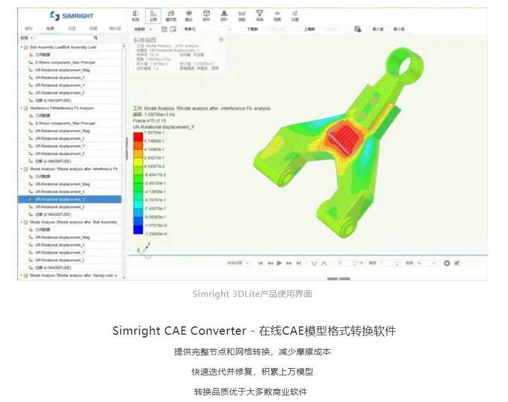
Task: Select the 云图 contour plot tool
Action: pyautogui.click(x=153, y=16)
